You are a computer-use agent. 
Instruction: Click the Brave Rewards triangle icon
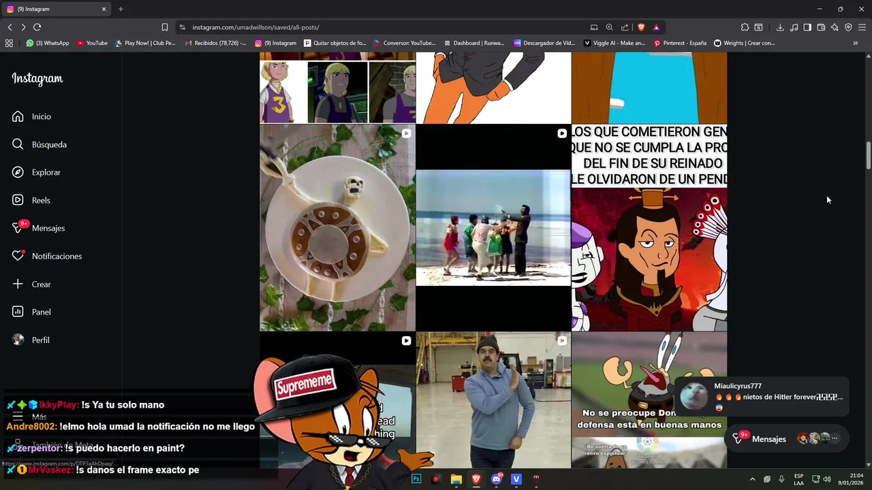click(x=656, y=27)
